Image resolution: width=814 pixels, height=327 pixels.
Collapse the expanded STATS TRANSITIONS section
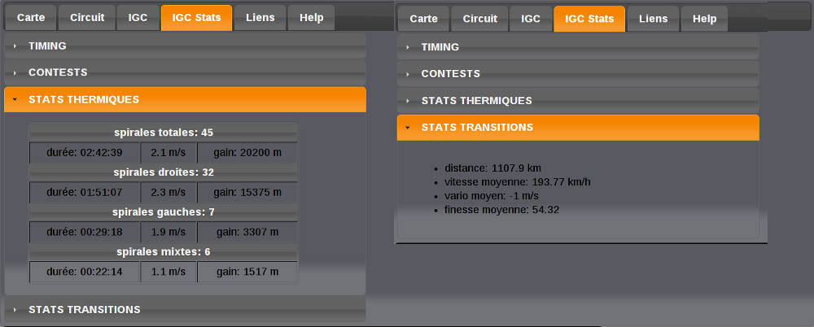(x=477, y=128)
